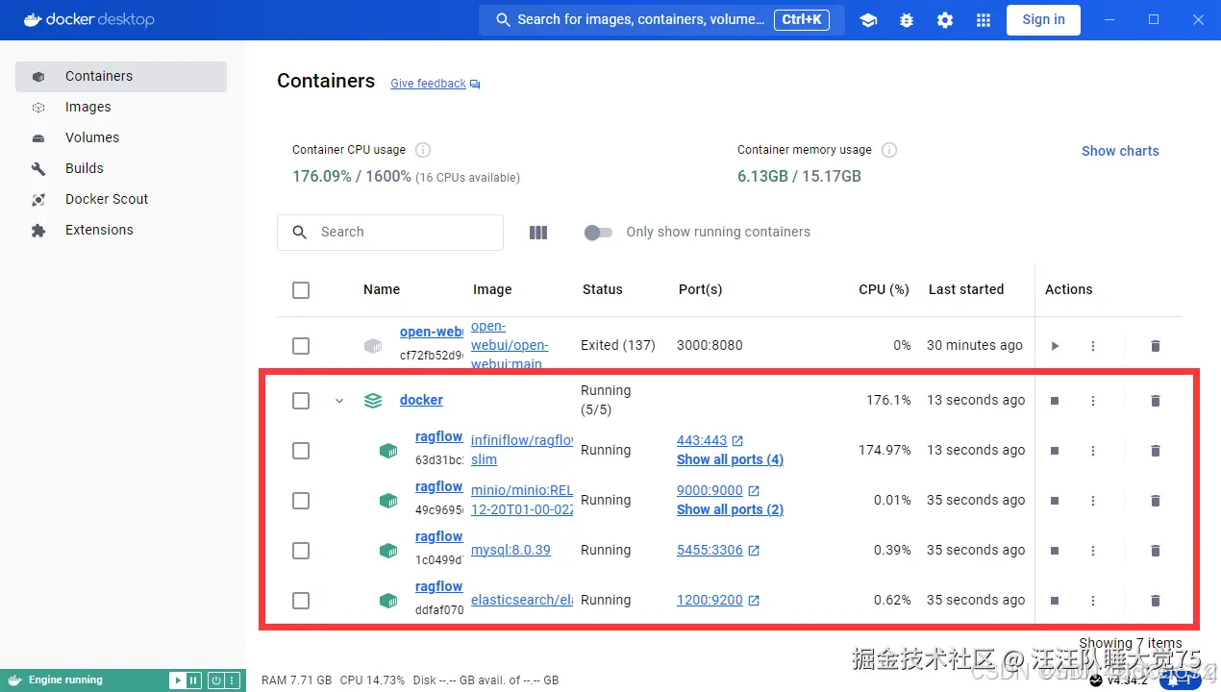The height and width of the screenshot is (692, 1221).
Task: Open the Learning center graduation cap icon
Action: (868, 20)
